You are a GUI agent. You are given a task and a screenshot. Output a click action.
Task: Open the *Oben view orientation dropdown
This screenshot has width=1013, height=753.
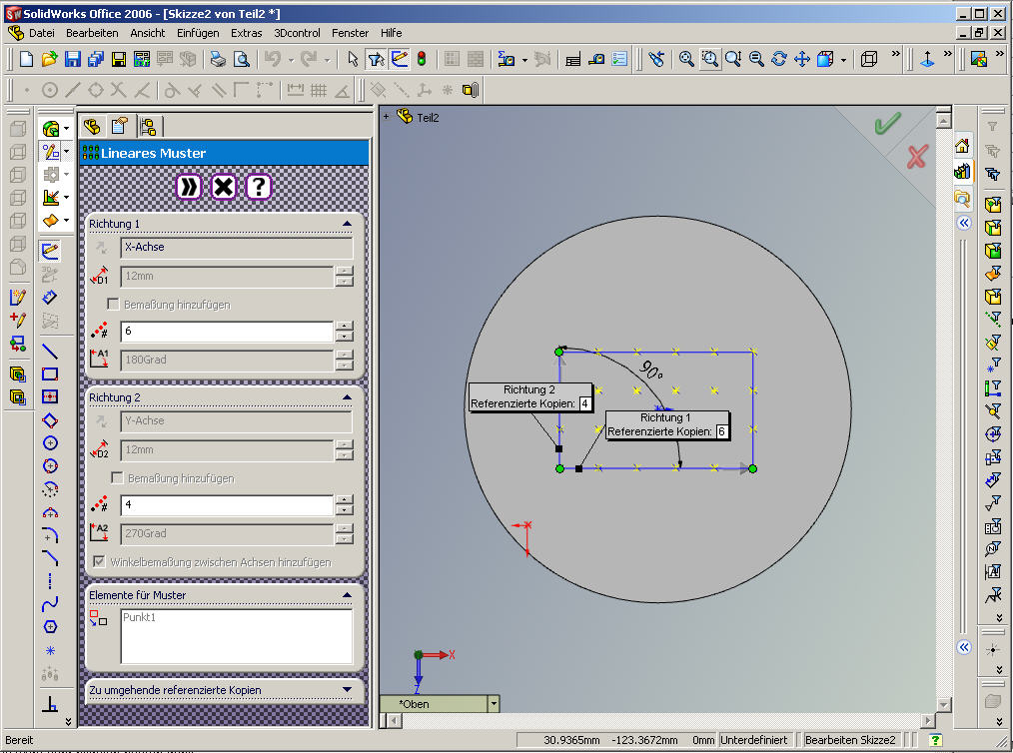[493, 704]
